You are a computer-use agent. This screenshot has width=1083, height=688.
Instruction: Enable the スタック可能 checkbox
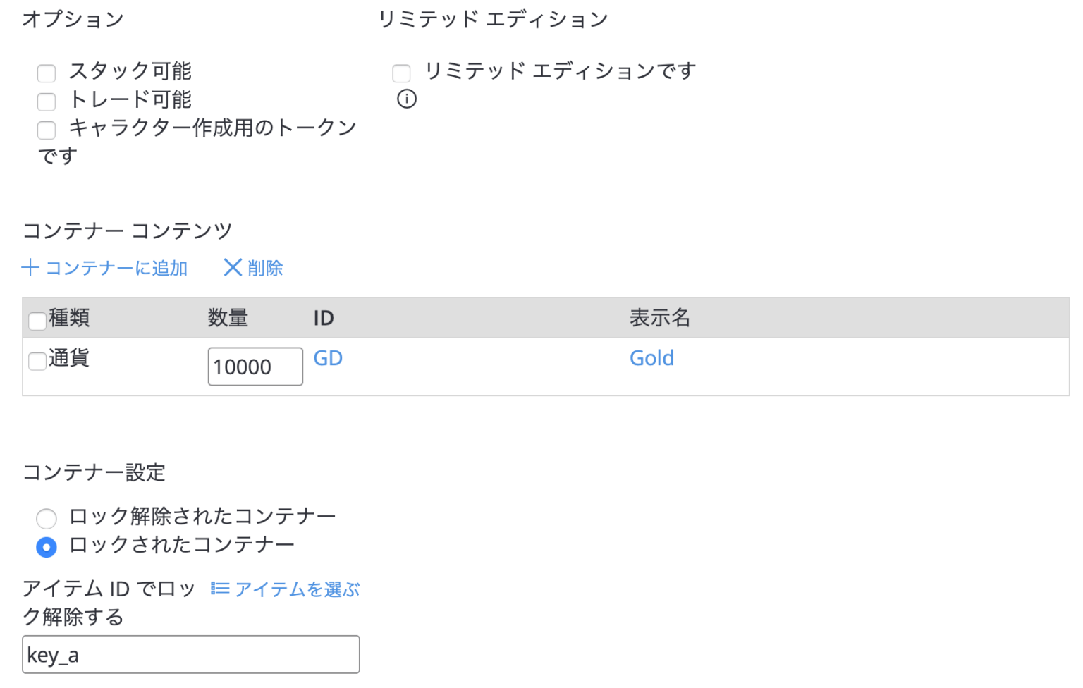click(x=47, y=73)
